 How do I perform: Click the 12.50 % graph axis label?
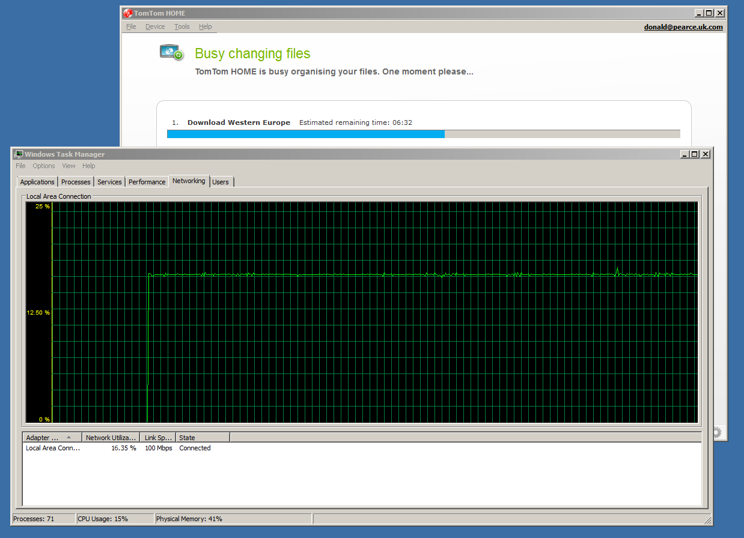point(38,313)
